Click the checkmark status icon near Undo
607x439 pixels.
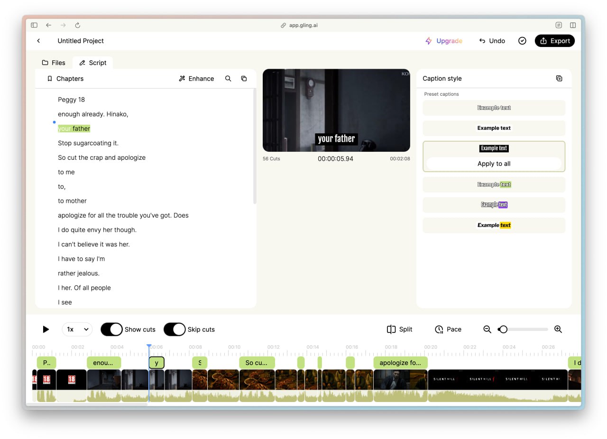click(522, 41)
